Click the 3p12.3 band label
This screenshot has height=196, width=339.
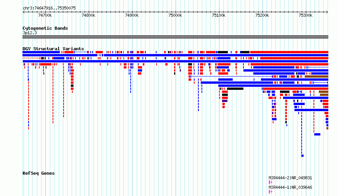coord(30,33)
